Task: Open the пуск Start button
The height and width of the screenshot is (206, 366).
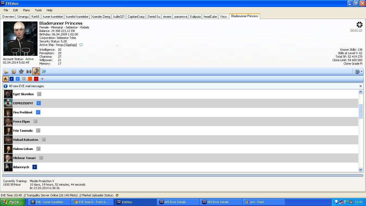Action: click(x=13, y=202)
